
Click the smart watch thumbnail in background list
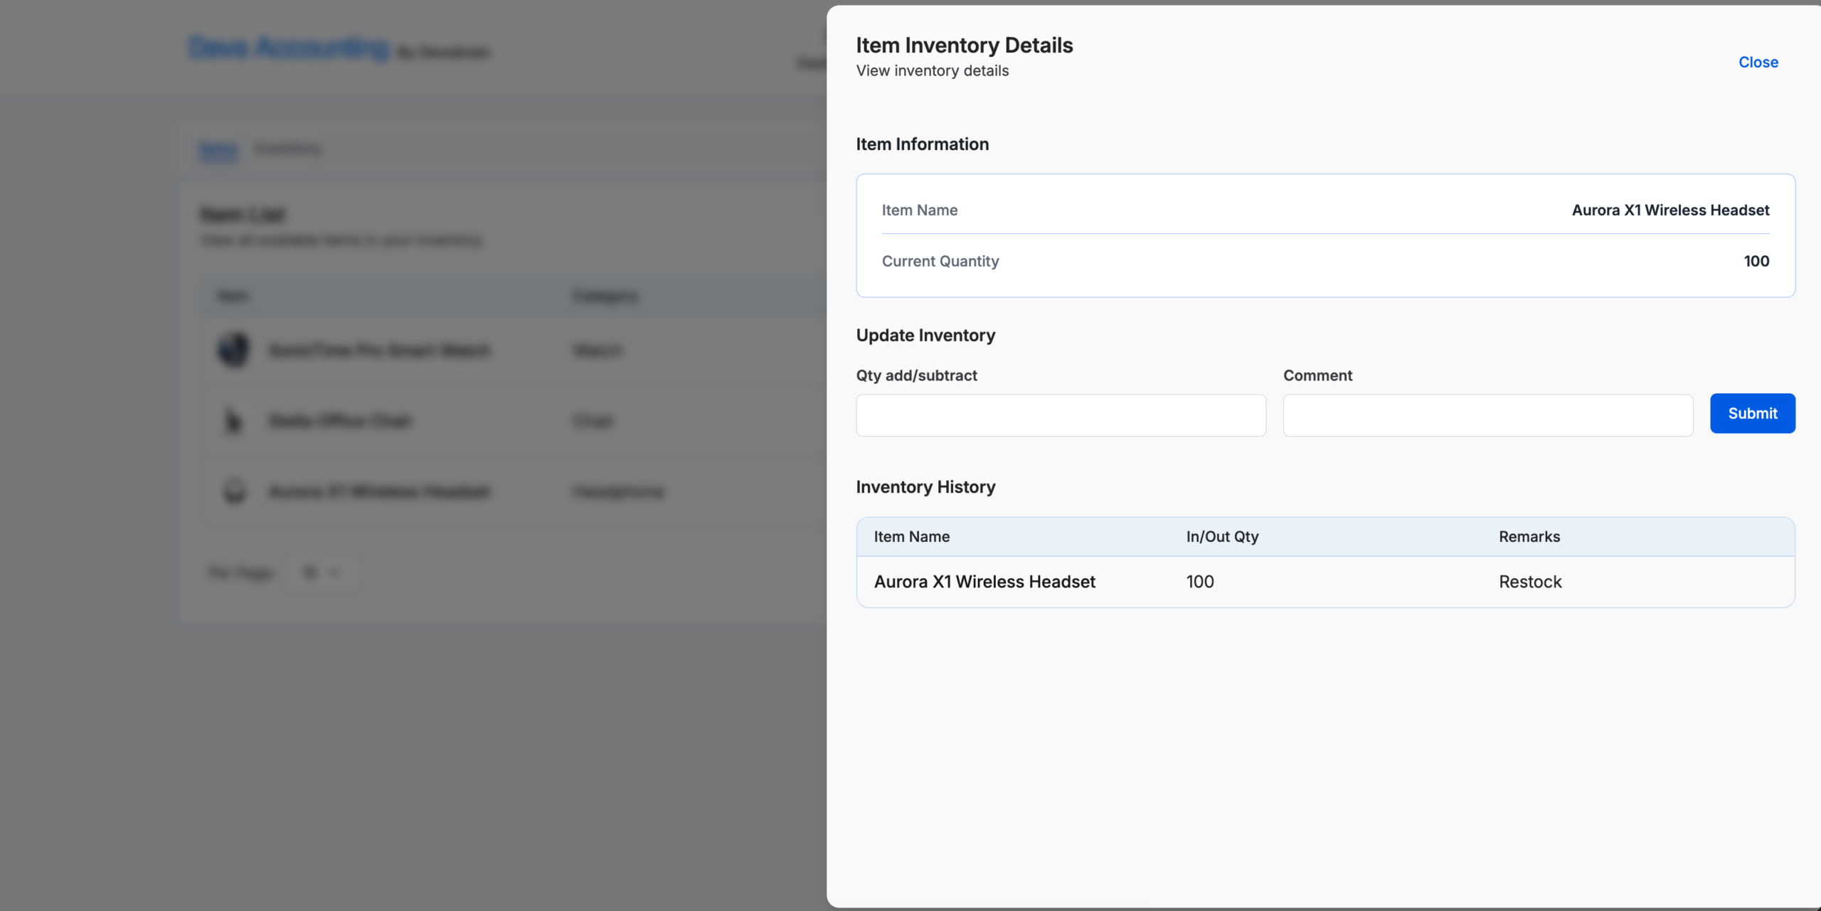[233, 350]
